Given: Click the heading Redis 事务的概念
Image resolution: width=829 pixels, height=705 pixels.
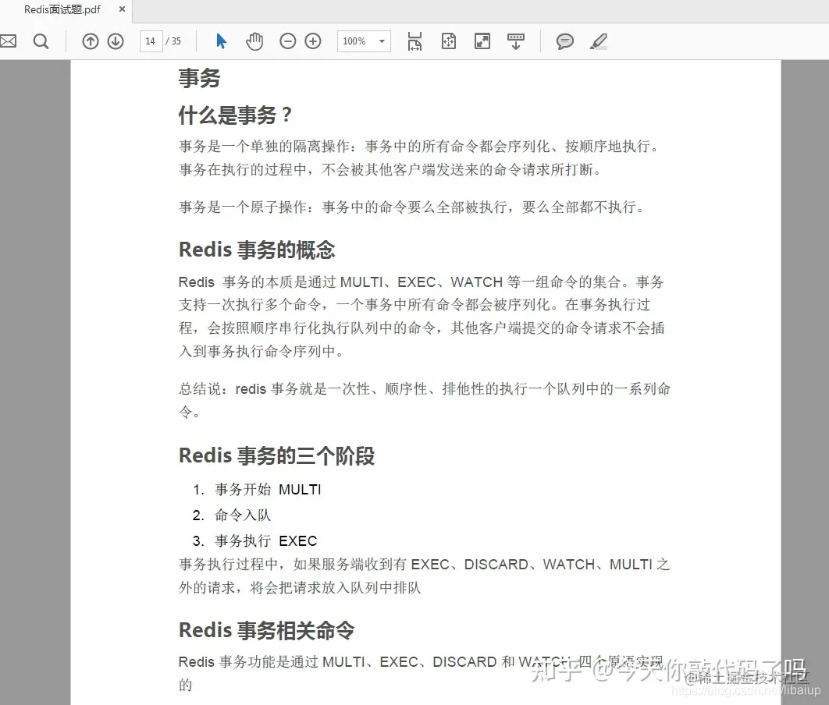Looking at the screenshot, I should tap(257, 250).
